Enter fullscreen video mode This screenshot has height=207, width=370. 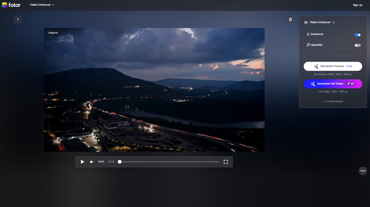[x=226, y=162]
